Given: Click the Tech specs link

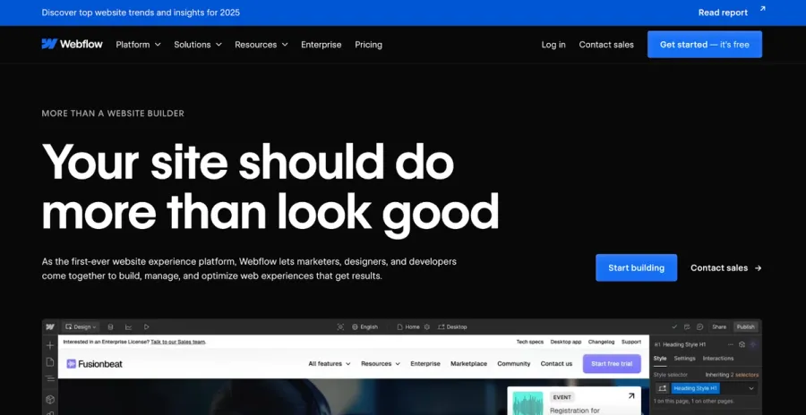Looking at the screenshot, I should [530, 342].
